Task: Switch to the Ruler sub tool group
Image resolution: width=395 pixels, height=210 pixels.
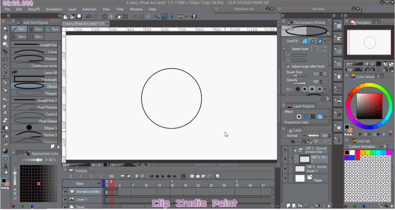Action: [x=54, y=29]
